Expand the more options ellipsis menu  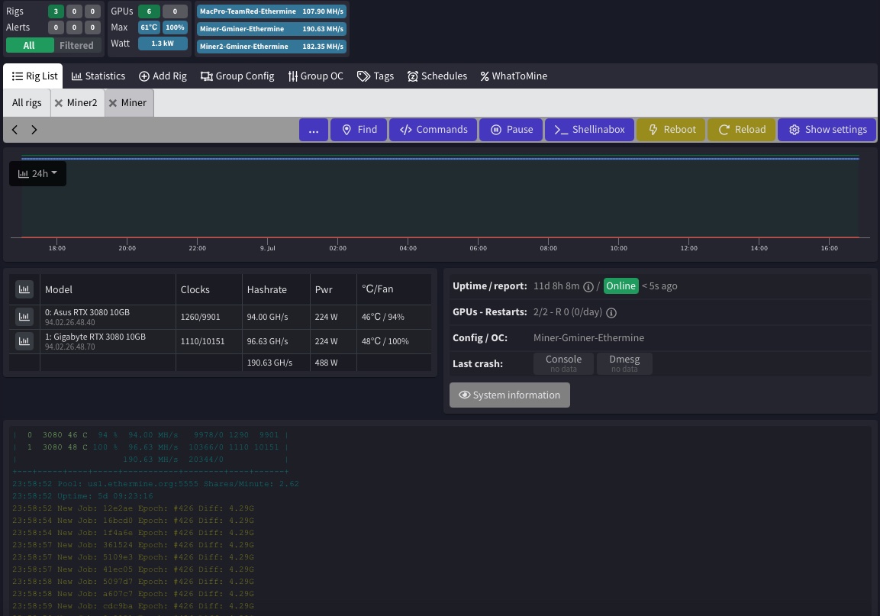coord(313,129)
